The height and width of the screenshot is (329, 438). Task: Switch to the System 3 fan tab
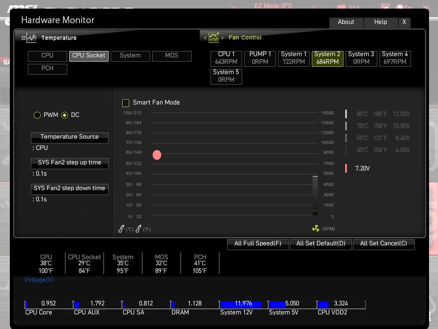click(x=361, y=58)
